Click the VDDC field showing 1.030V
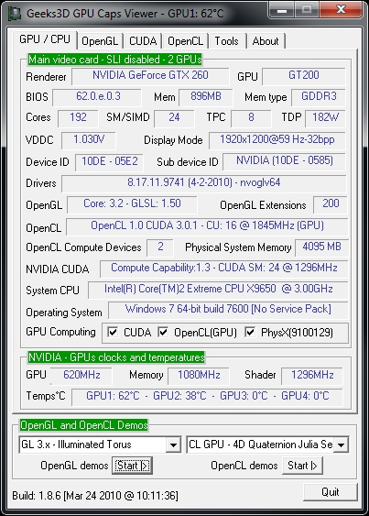 (x=89, y=140)
